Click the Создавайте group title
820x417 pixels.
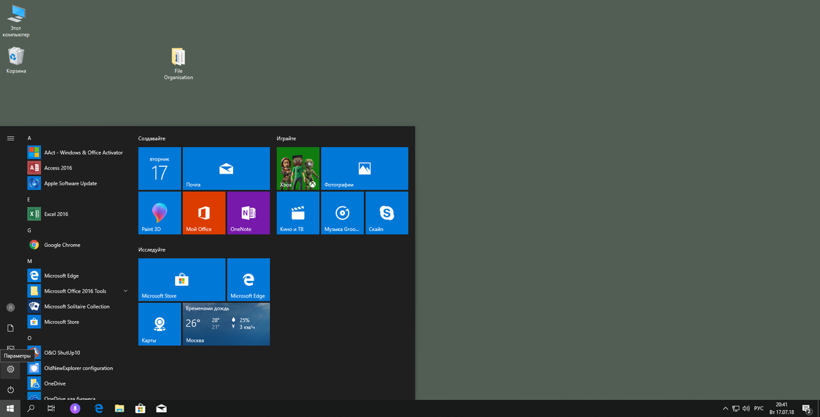tap(152, 138)
